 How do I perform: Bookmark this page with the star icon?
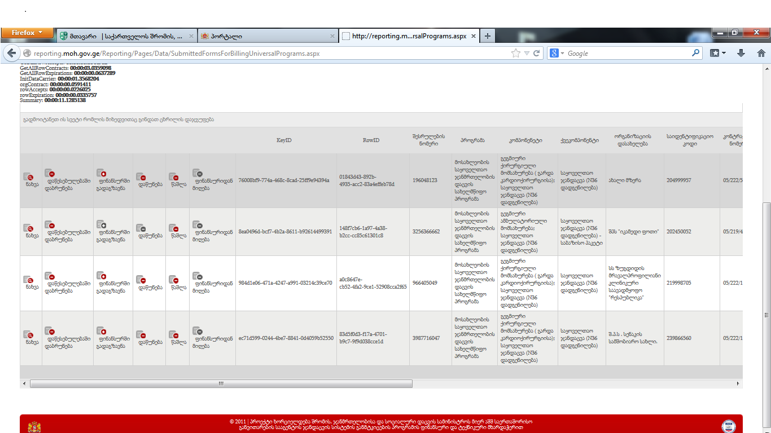515,53
